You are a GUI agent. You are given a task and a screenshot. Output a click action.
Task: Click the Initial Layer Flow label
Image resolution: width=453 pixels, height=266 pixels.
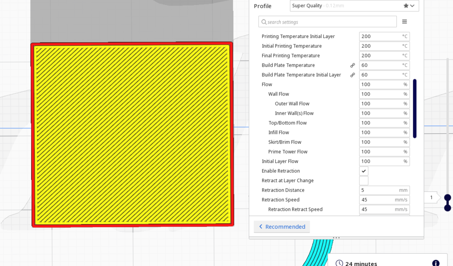(280, 161)
